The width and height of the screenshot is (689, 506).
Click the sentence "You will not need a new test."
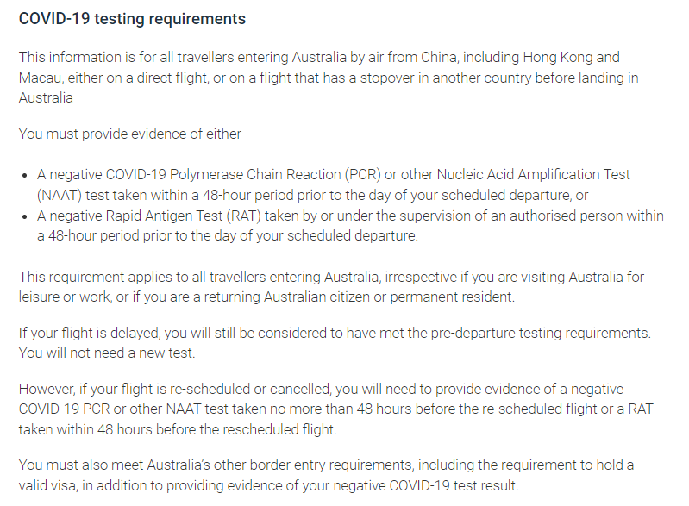110,353
